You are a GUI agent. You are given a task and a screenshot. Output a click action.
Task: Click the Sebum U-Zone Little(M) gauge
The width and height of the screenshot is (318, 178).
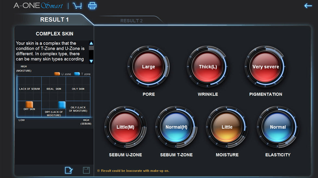point(125,127)
